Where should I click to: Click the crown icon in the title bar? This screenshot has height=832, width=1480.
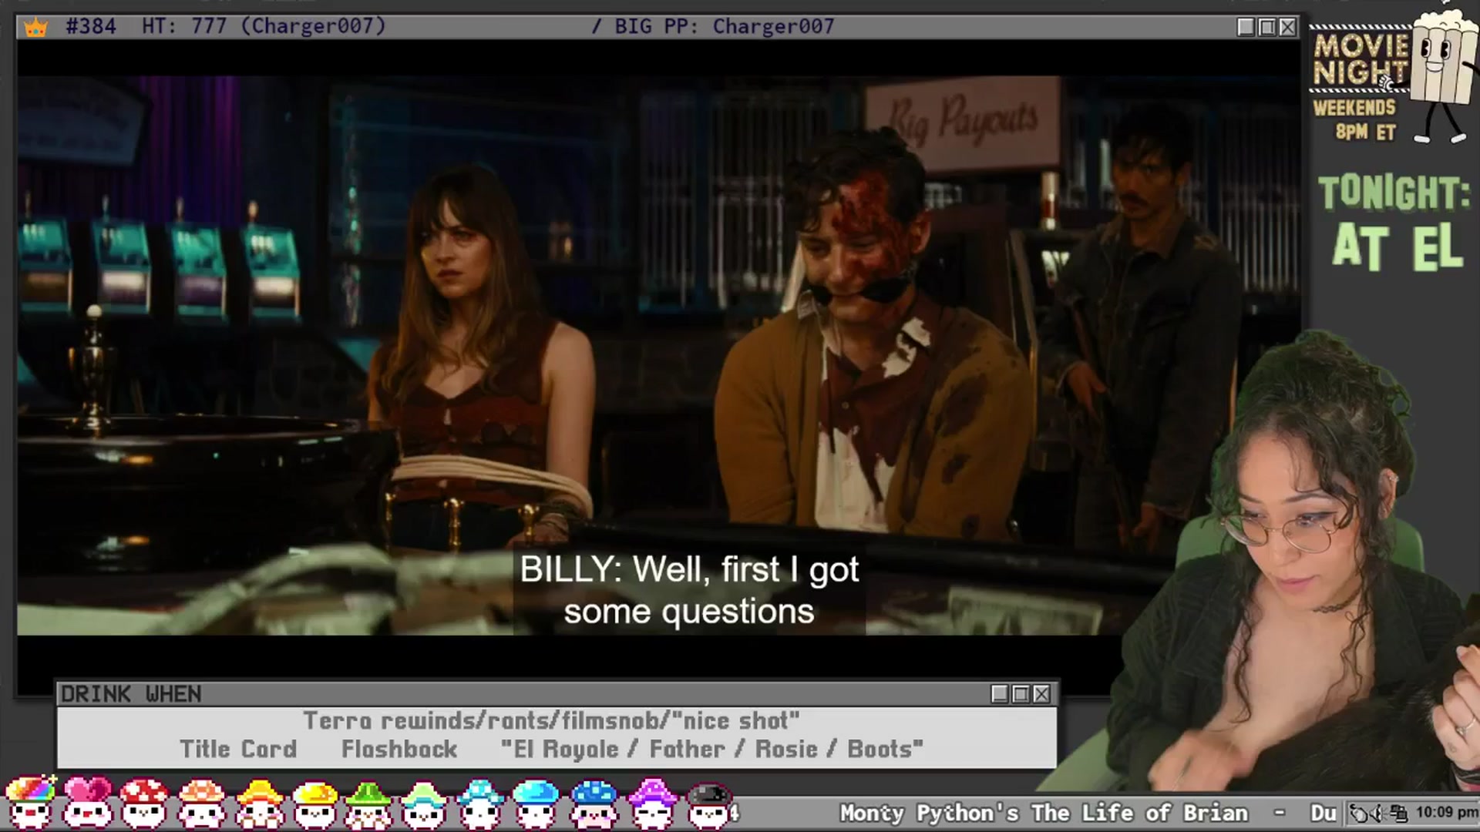(35, 28)
